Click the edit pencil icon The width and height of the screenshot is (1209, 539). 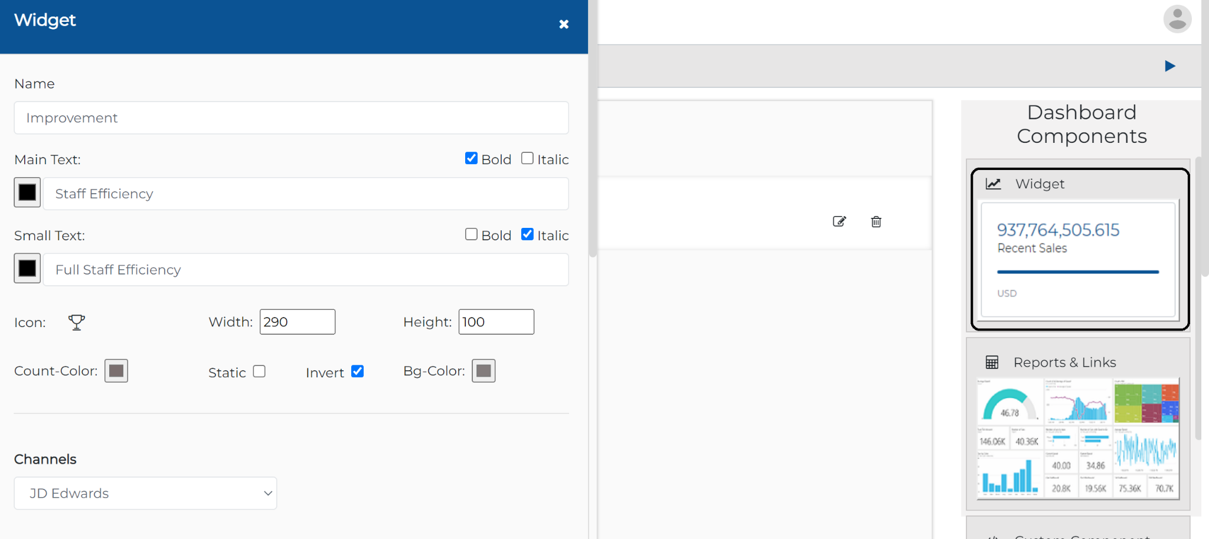coord(839,221)
